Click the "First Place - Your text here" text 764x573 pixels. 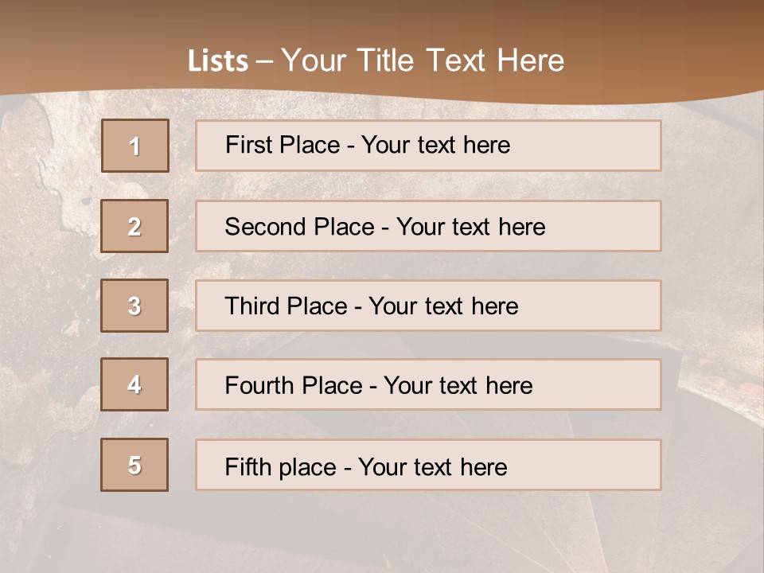click(368, 145)
